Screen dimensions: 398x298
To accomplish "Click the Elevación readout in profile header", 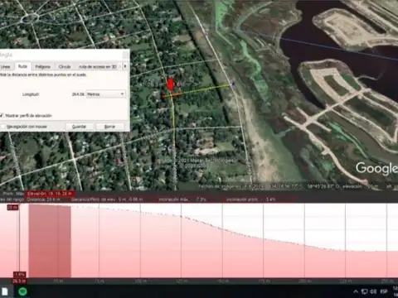I will pos(51,194).
